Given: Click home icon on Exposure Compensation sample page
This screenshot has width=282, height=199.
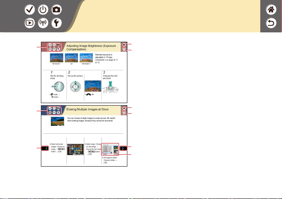Looking at the screenshot, I should click(x=124, y=45).
